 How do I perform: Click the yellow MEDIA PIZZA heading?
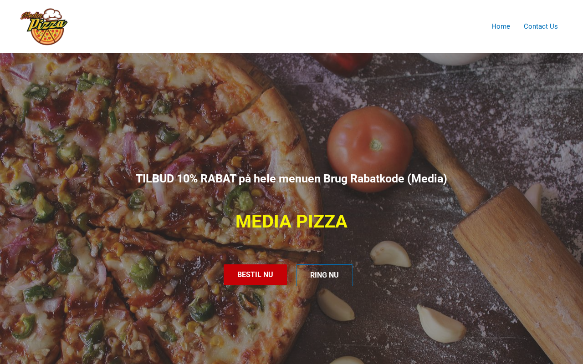point(291,222)
